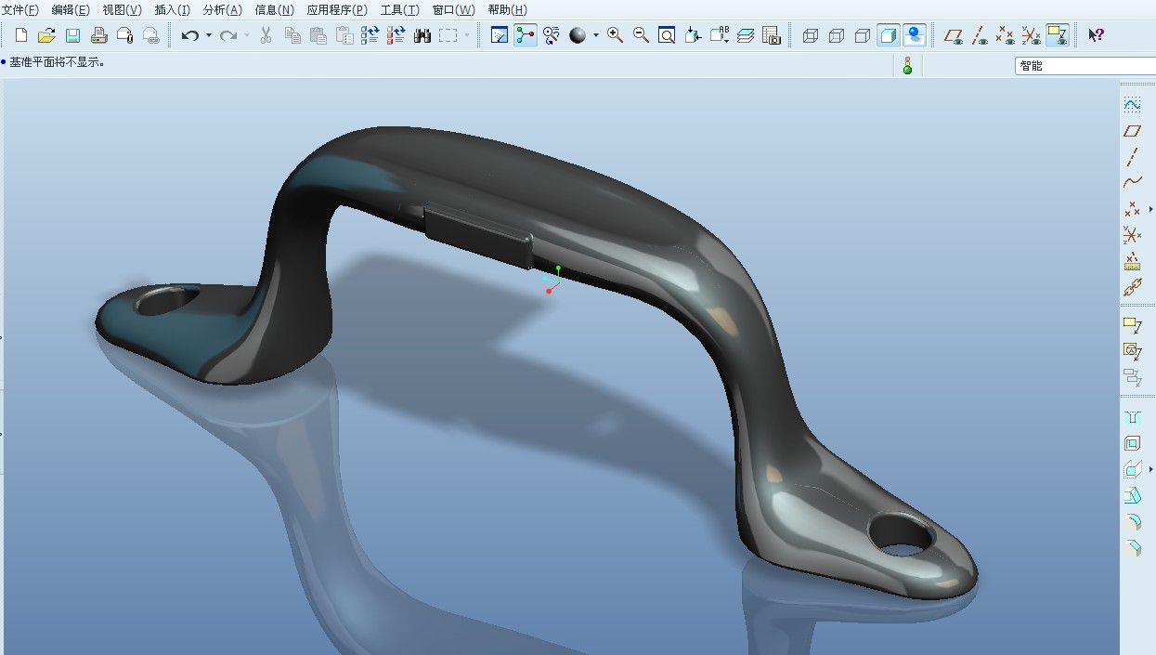Click the sketch curve tool at the sidebar top
The width and height of the screenshot is (1156, 655).
click(x=1132, y=105)
